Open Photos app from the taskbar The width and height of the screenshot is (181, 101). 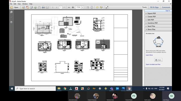123,89
